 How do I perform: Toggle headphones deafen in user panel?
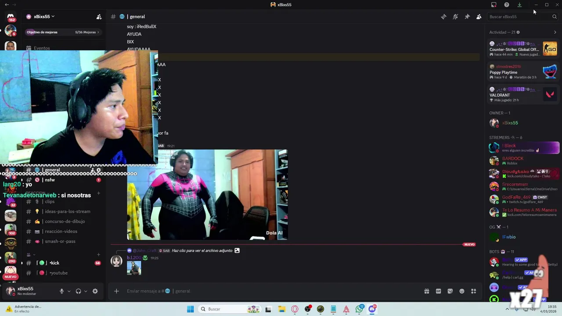click(x=78, y=291)
